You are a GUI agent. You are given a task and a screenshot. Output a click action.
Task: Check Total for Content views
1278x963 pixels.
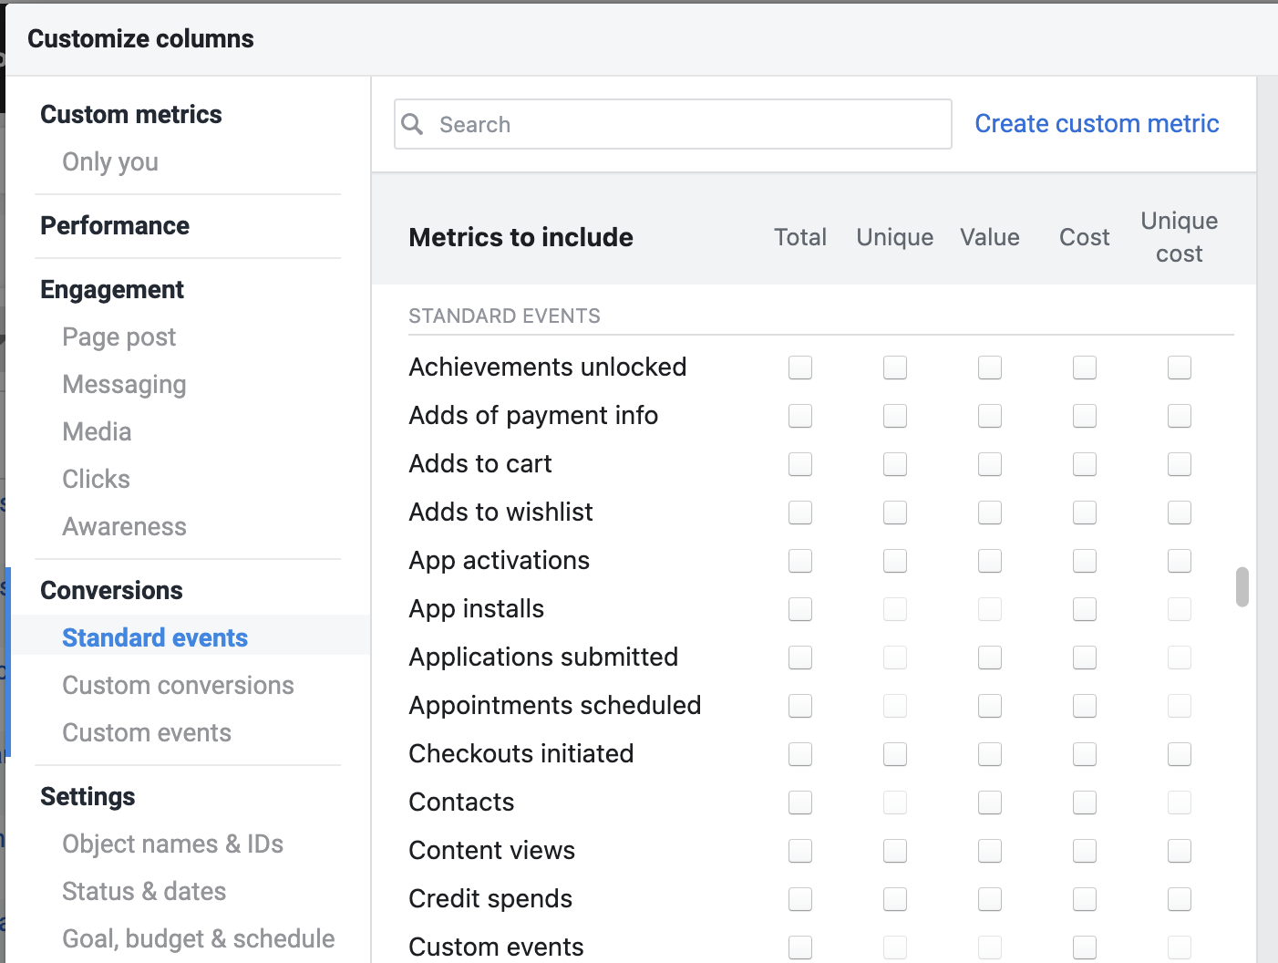(x=800, y=851)
